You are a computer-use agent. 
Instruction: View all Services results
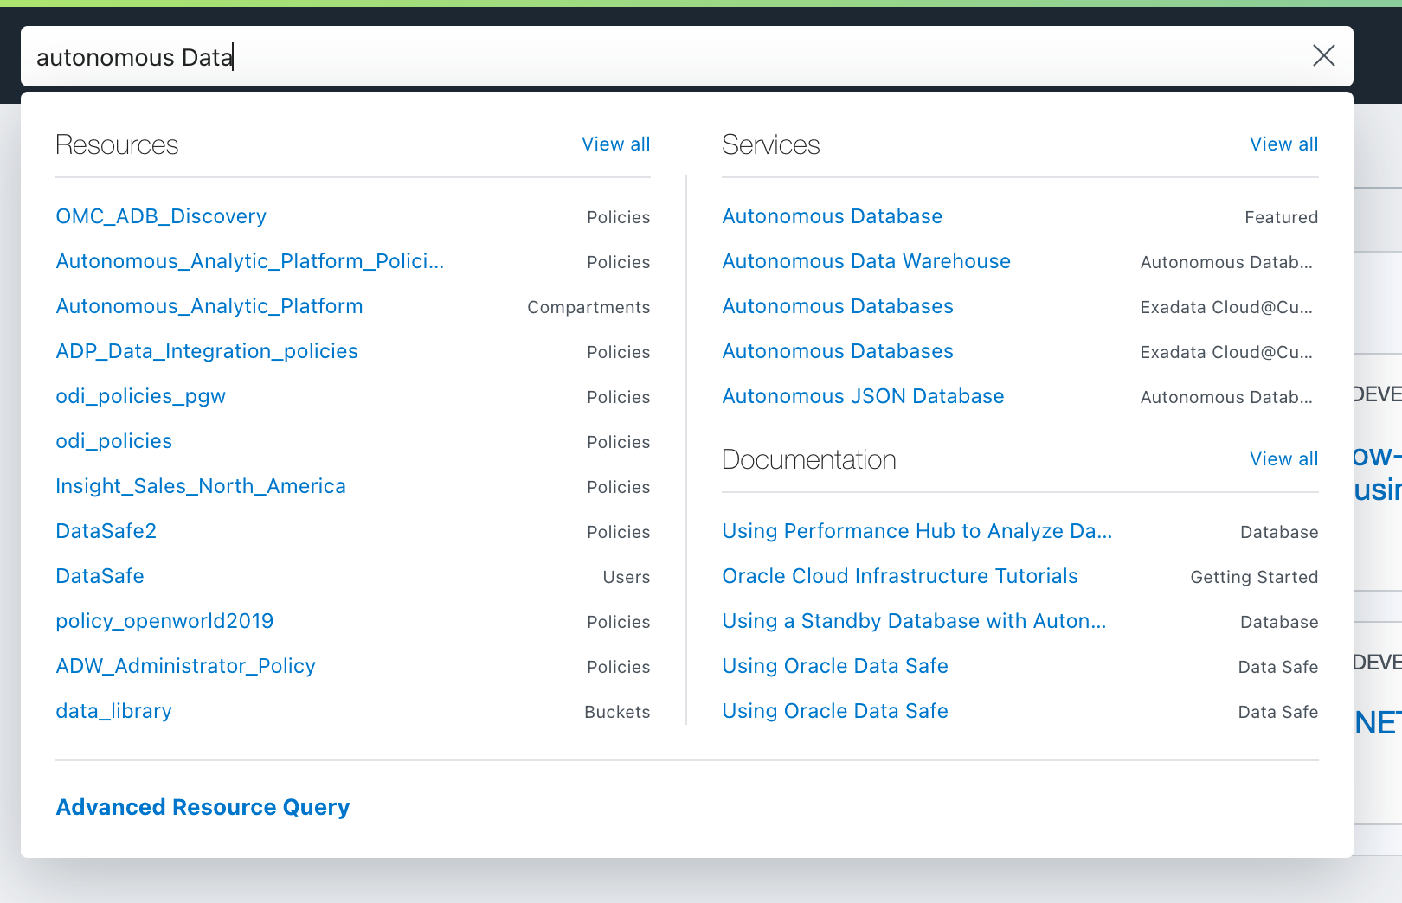point(1283,144)
